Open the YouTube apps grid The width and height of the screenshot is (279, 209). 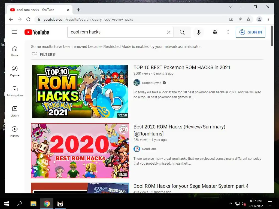pos(215,32)
